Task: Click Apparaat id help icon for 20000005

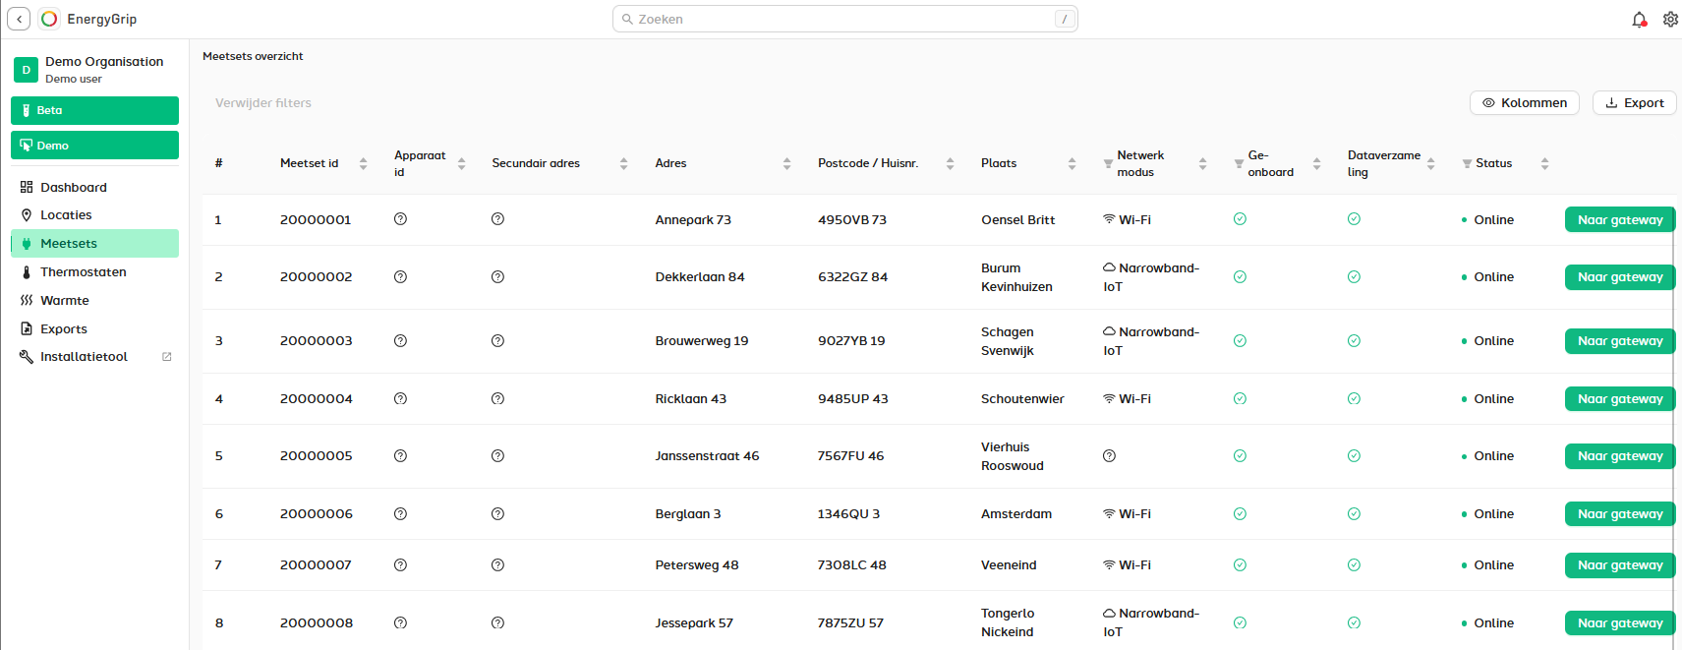Action: [400, 455]
